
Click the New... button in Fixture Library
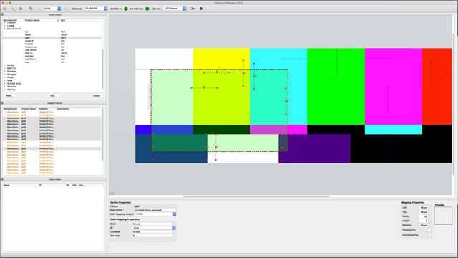9,95
